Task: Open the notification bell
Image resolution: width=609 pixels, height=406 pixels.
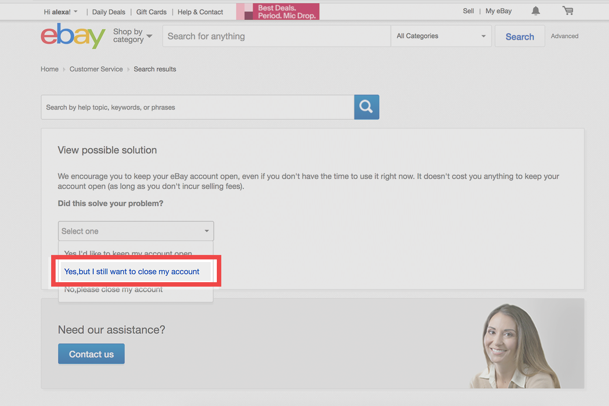Action: pos(536,11)
